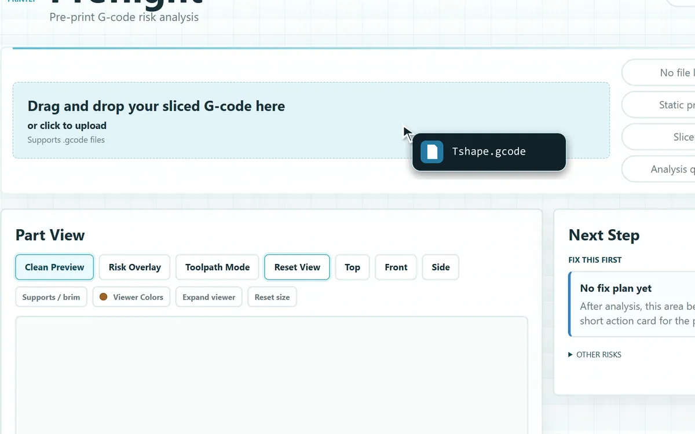Click the No fix plan yet card
The height and width of the screenshot is (434, 695).
632,304
